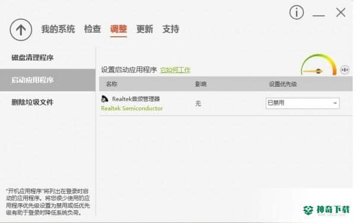Sort by the 影响 column header
This screenshot has height=223, width=356.
[201, 84]
